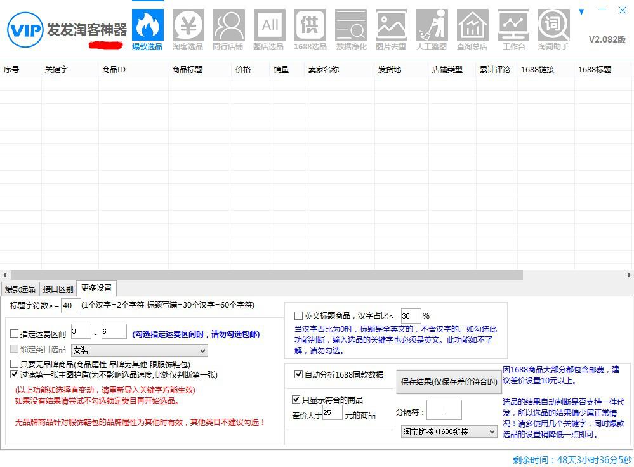Switch to the 爆款选品 tab
This screenshot has width=634, height=467.
coord(20,288)
